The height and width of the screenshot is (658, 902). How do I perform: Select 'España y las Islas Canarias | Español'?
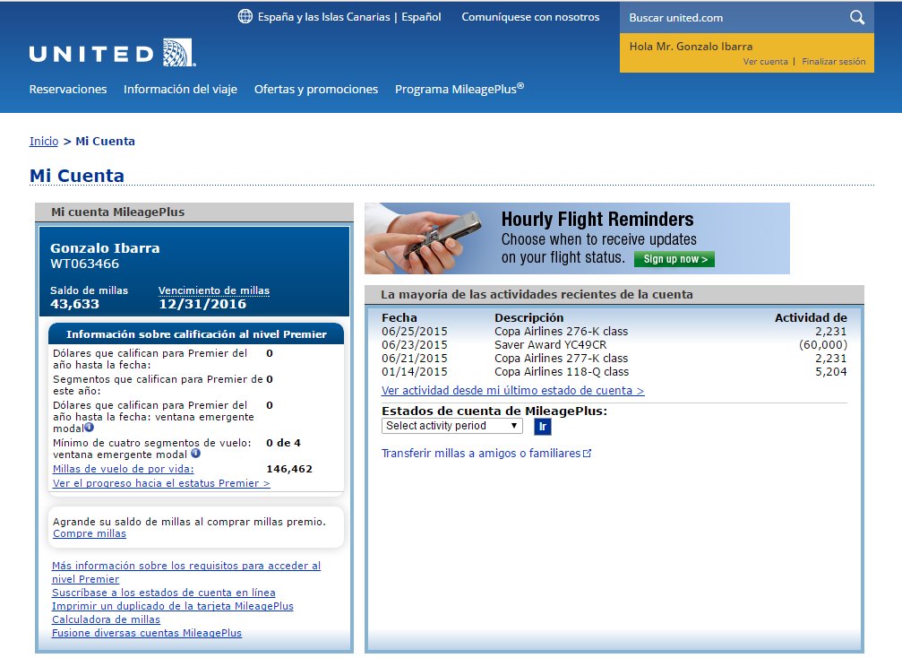[x=349, y=17]
